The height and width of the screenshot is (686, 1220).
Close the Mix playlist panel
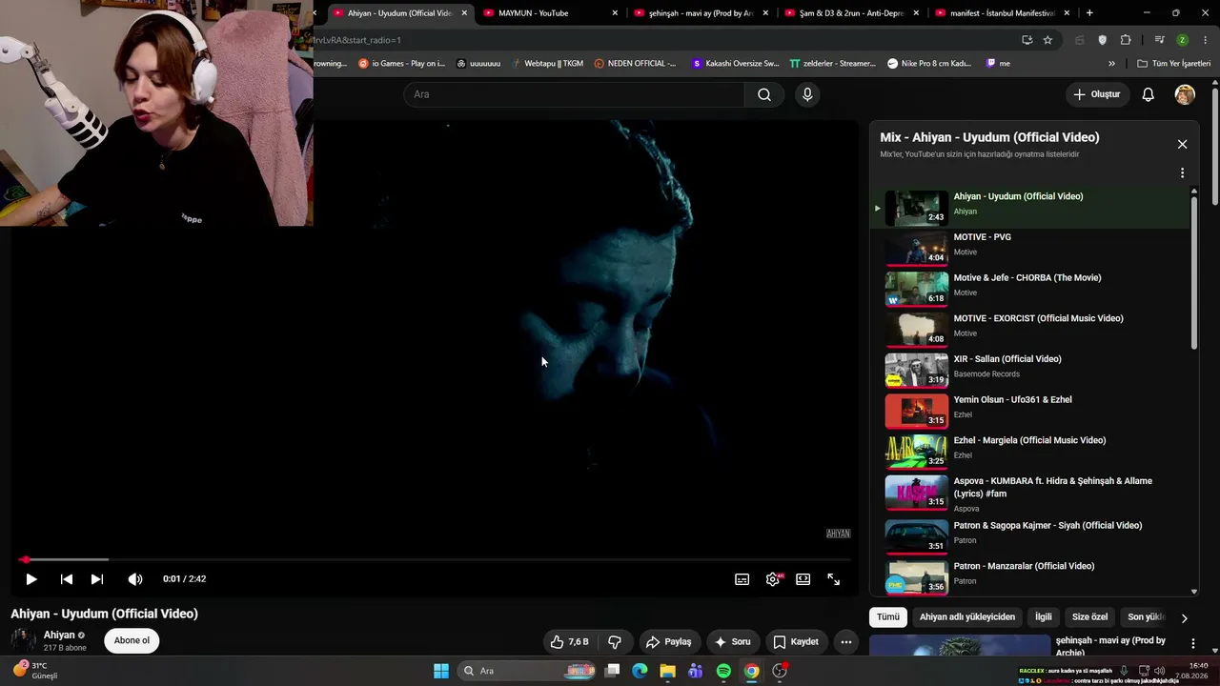pos(1182,144)
